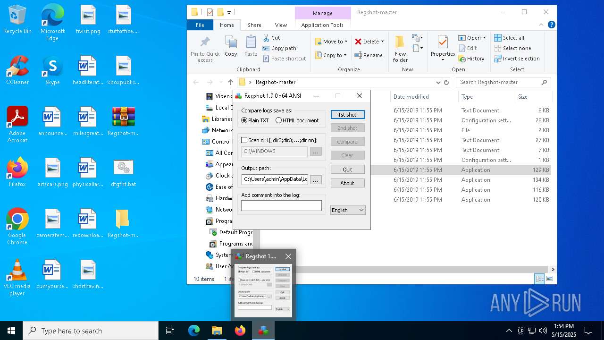This screenshot has height=340, width=604.
Task: Click the Regshot preview thumbnail image
Action: [263, 290]
